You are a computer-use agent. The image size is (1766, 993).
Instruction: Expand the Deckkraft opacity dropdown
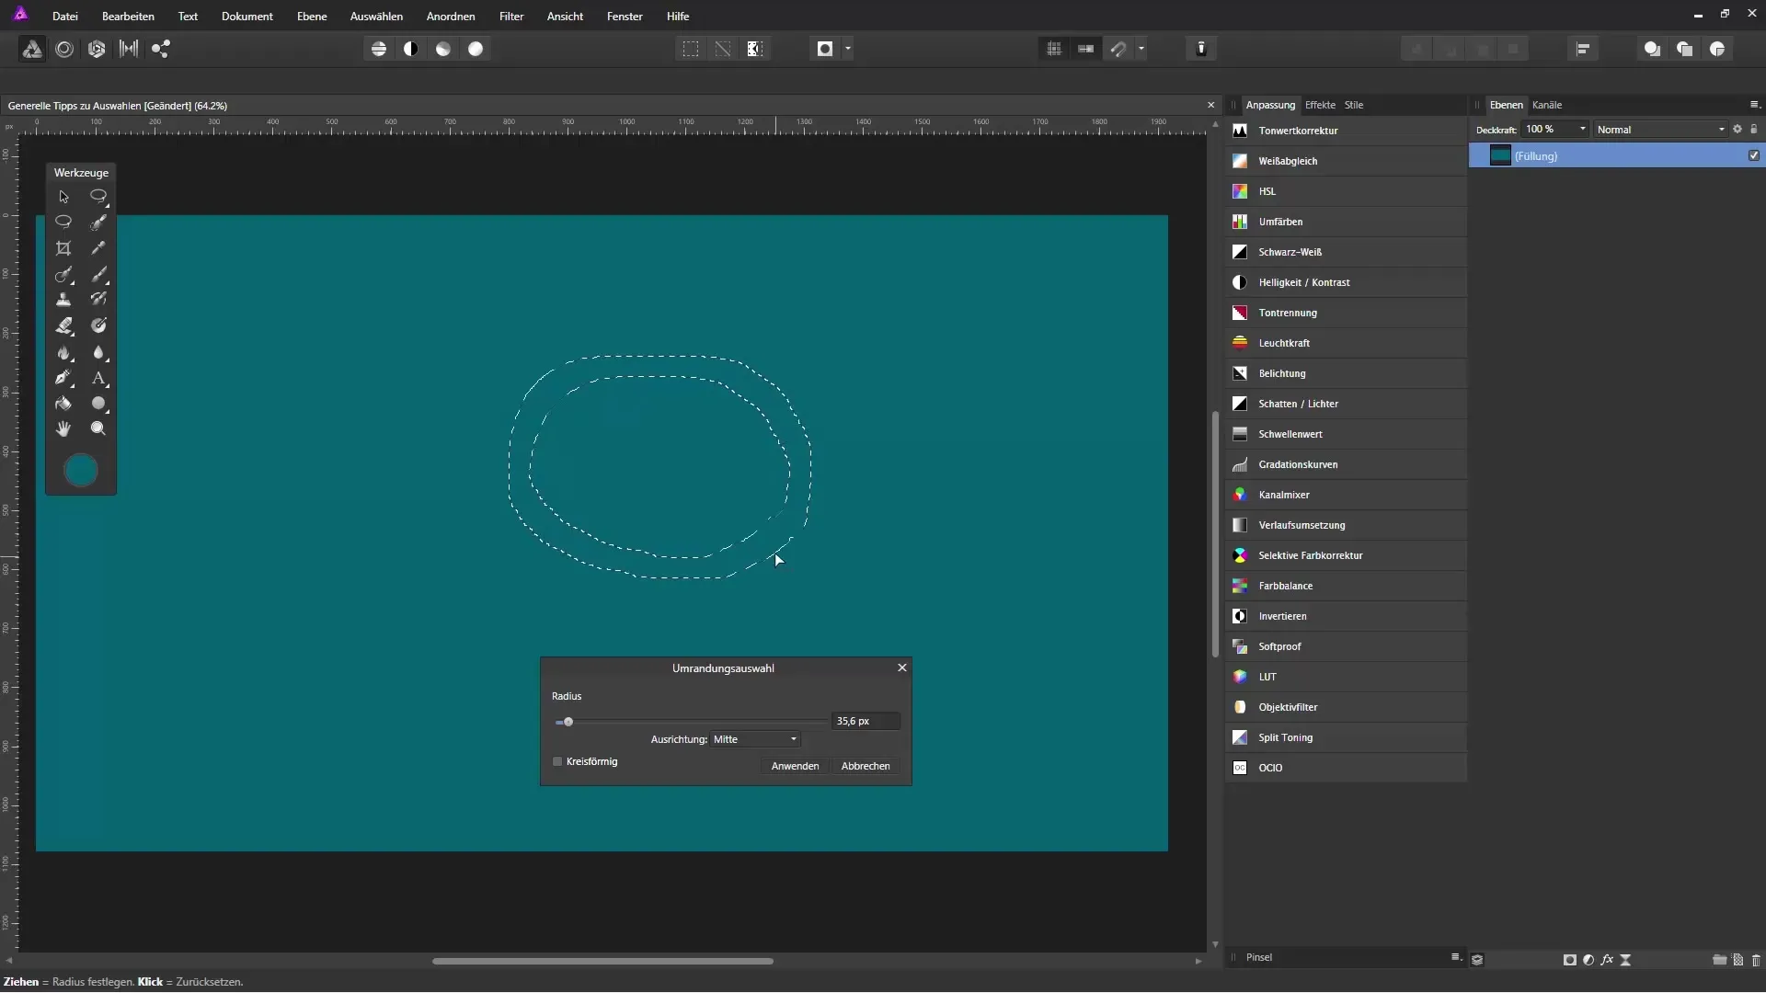click(1583, 130)
